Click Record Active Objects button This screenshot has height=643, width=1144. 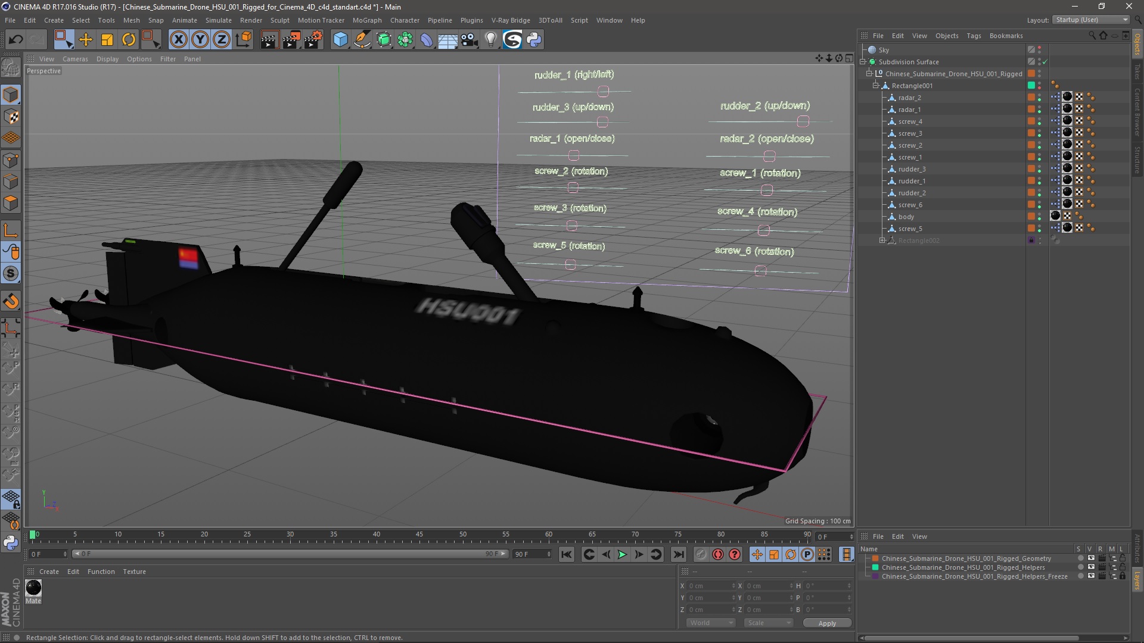(701, 554)
